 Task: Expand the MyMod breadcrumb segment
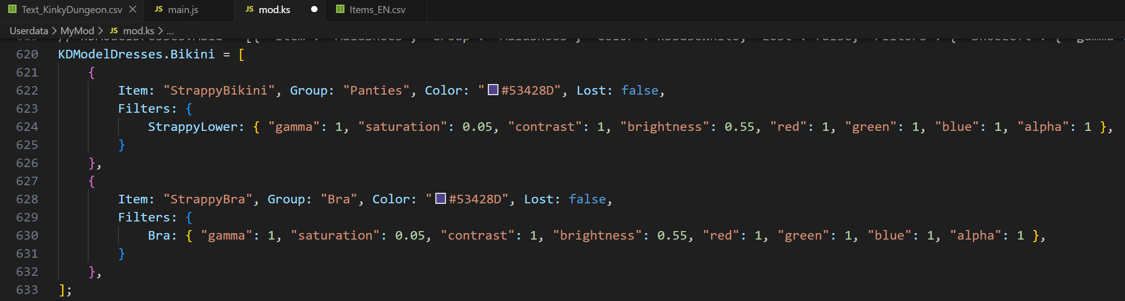(x=77, y=31)
